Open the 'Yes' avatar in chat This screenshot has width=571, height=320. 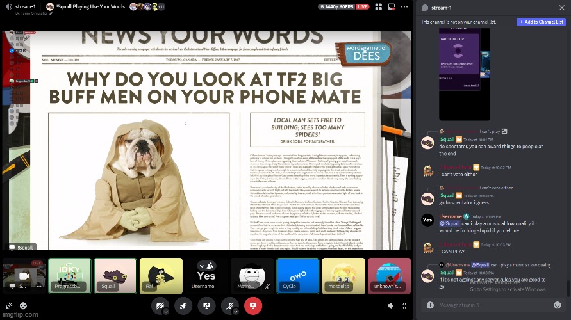coord(427,220)
